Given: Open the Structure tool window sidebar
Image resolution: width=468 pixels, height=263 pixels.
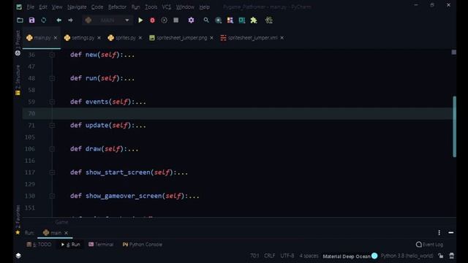Looking at the screenshot, I should (x=18, y=80).
